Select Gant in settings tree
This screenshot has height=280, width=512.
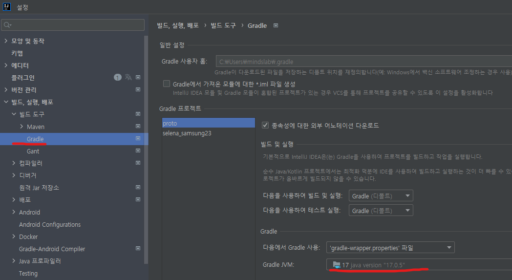tap(33, 151)
